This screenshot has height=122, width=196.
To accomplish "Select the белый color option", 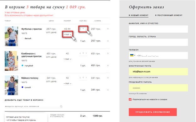I will tap(22, 38).
